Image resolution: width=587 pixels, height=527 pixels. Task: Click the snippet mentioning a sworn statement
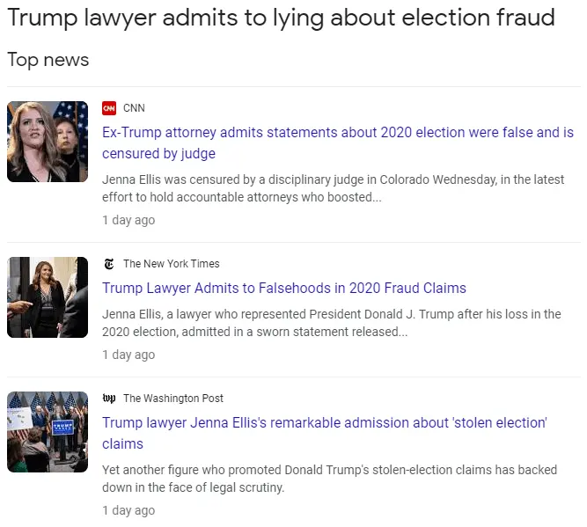point(331,323)
